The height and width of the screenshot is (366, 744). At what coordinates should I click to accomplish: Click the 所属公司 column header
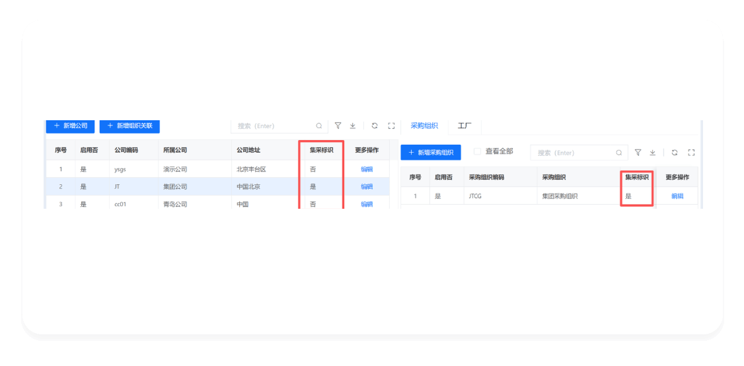(x=175, y=150)
